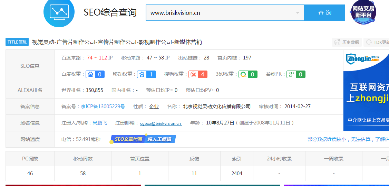Image resolution: width=389 pixels, height=186 pixels.
Task: Click the 搜狗权重 Sogou badge
Action: (x=198, y=74)
